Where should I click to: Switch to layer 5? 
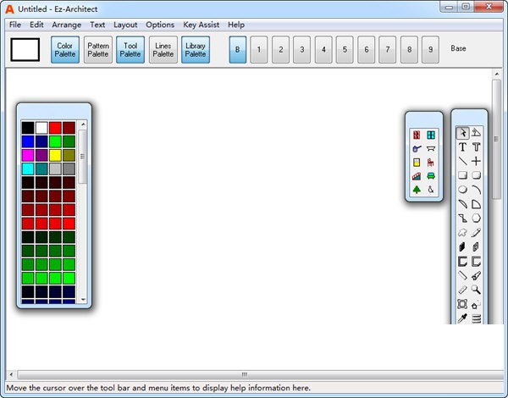point(345,50)
